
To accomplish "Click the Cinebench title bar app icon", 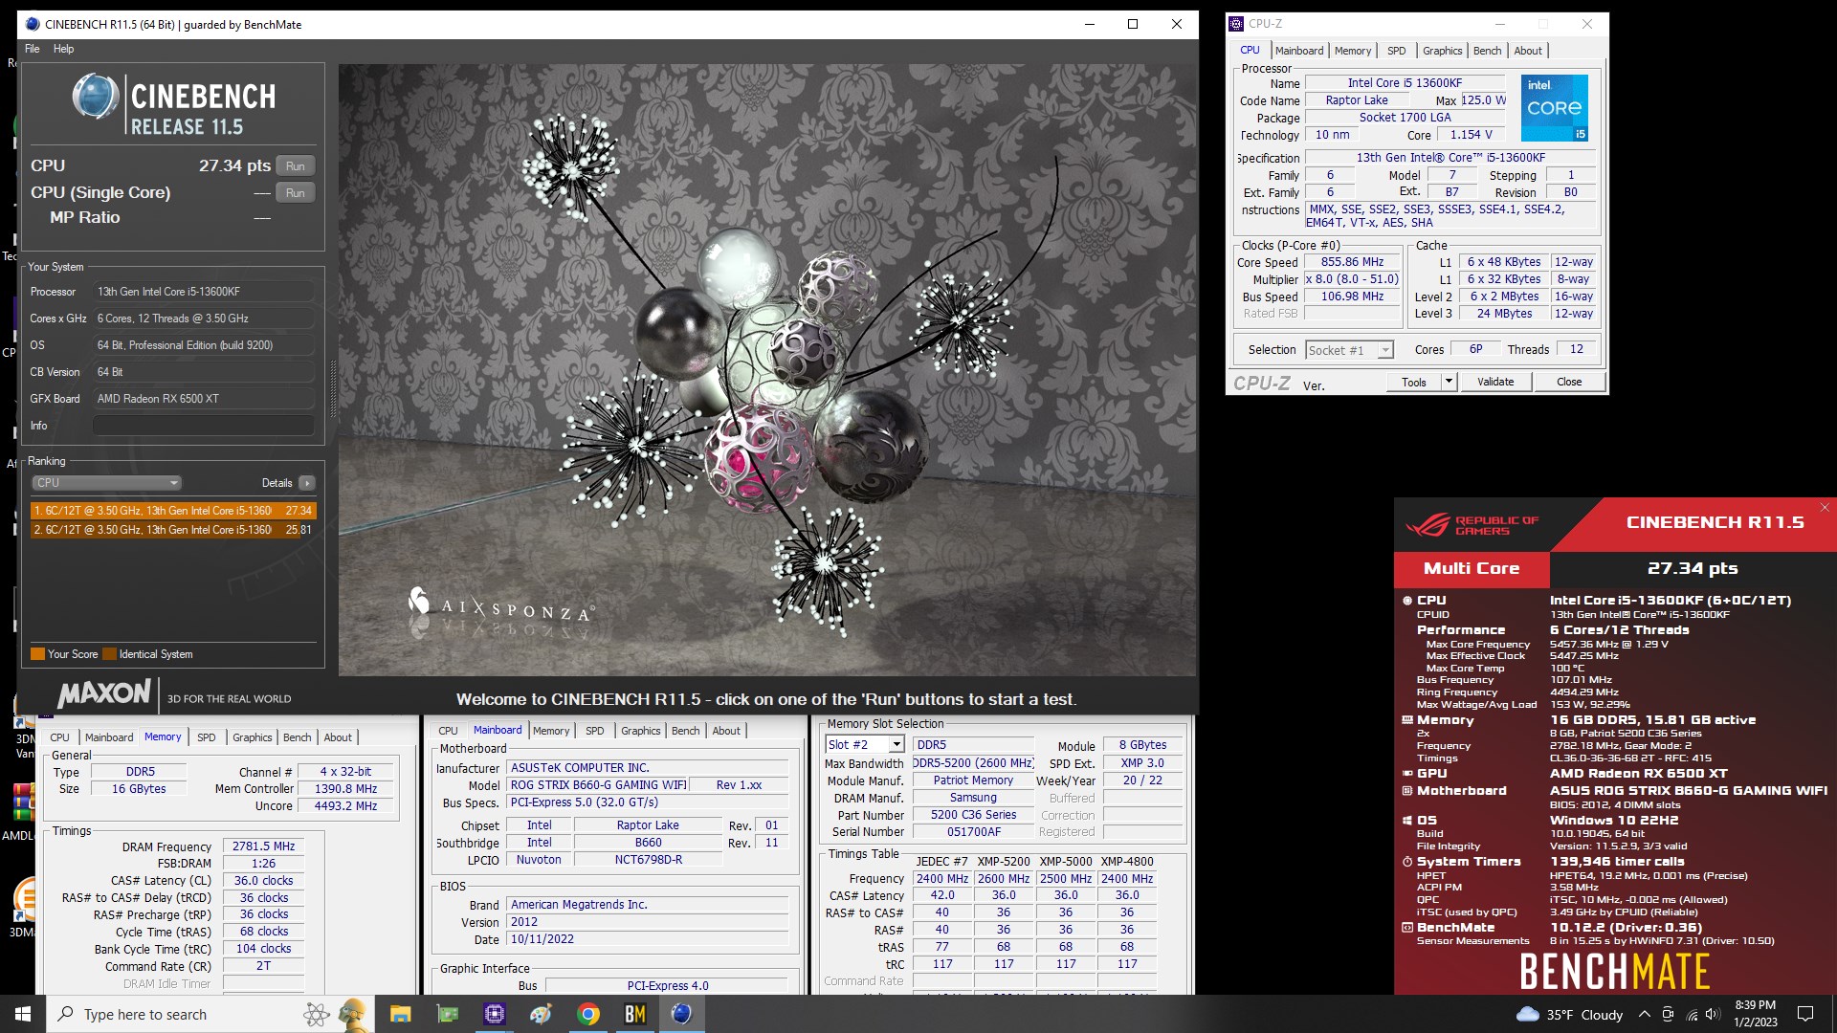I will (33, 24).
